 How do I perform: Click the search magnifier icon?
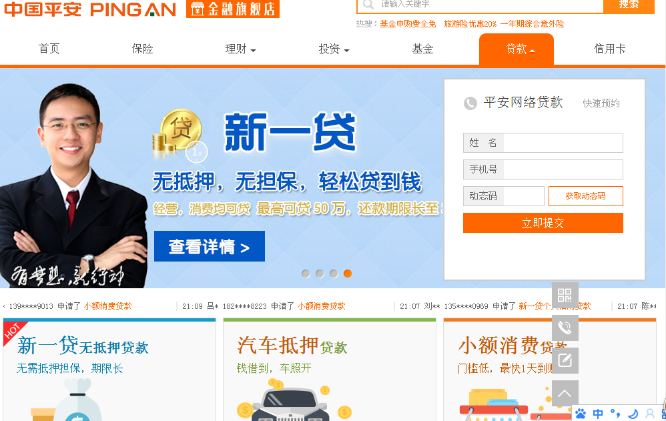(x=368, y=5)
